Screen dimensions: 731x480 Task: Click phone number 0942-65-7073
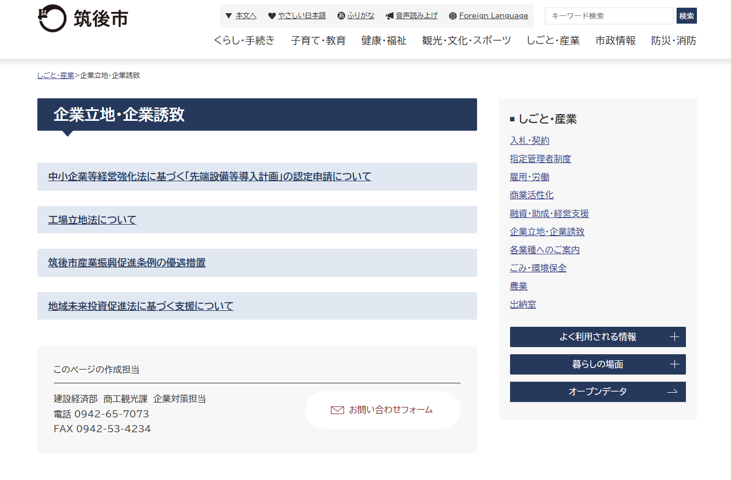coord(112,414)
